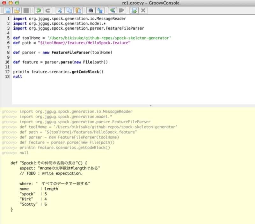Image resolution: width=255 pixels, height=224 pixels.
Task: Click the History next icon
Action: [121, 11]
